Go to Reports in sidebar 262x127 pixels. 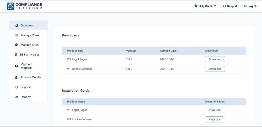28,97
